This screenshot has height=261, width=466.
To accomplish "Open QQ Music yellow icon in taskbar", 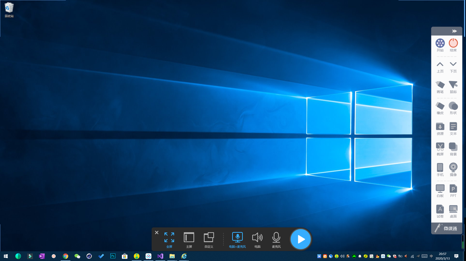I will 137,256.
